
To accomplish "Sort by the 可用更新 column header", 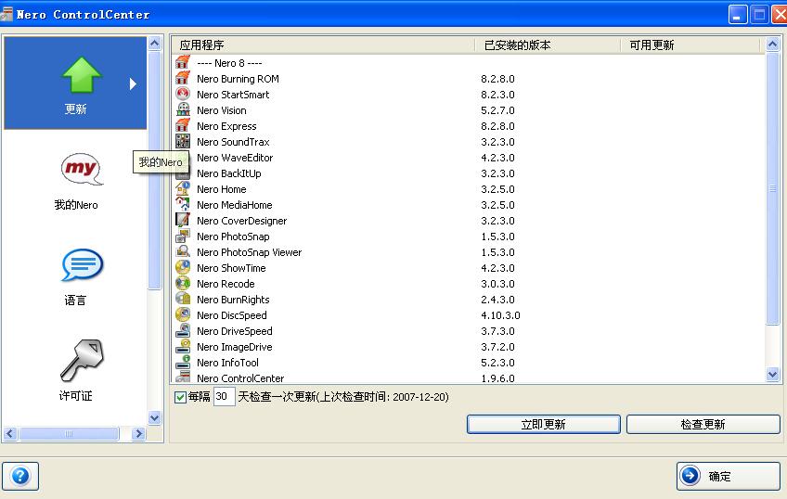I will [690, 45].
